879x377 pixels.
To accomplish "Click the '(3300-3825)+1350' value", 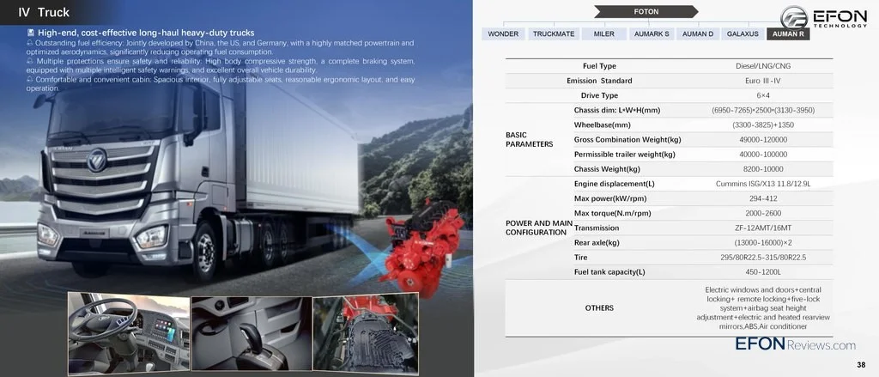I will 763,125.
